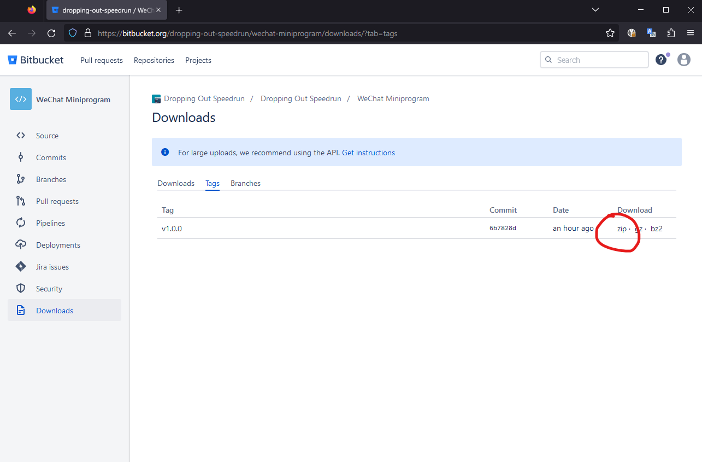Open the first Dropping Out Speedrun breadcrumb
The image size is (702, 462).
coord(204,99)
